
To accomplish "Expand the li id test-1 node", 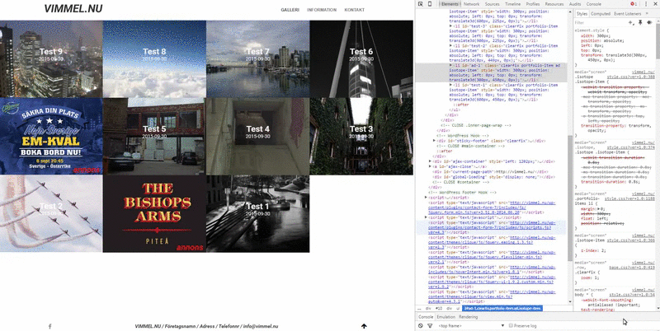I will click(x=451, y=85).
